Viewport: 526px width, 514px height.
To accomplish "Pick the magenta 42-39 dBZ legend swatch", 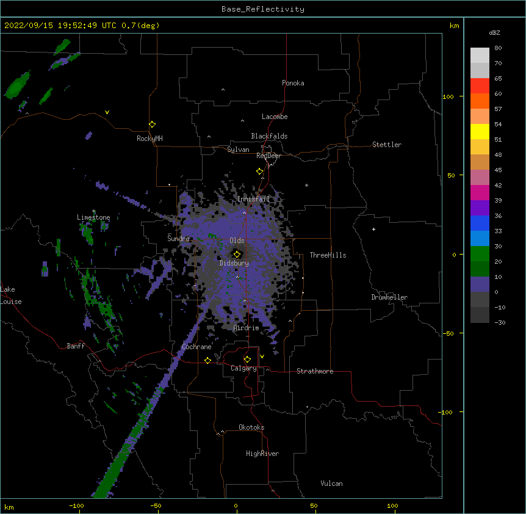I will click(480, 192).
